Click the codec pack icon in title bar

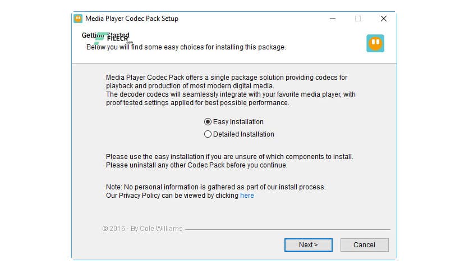(78, 19)
